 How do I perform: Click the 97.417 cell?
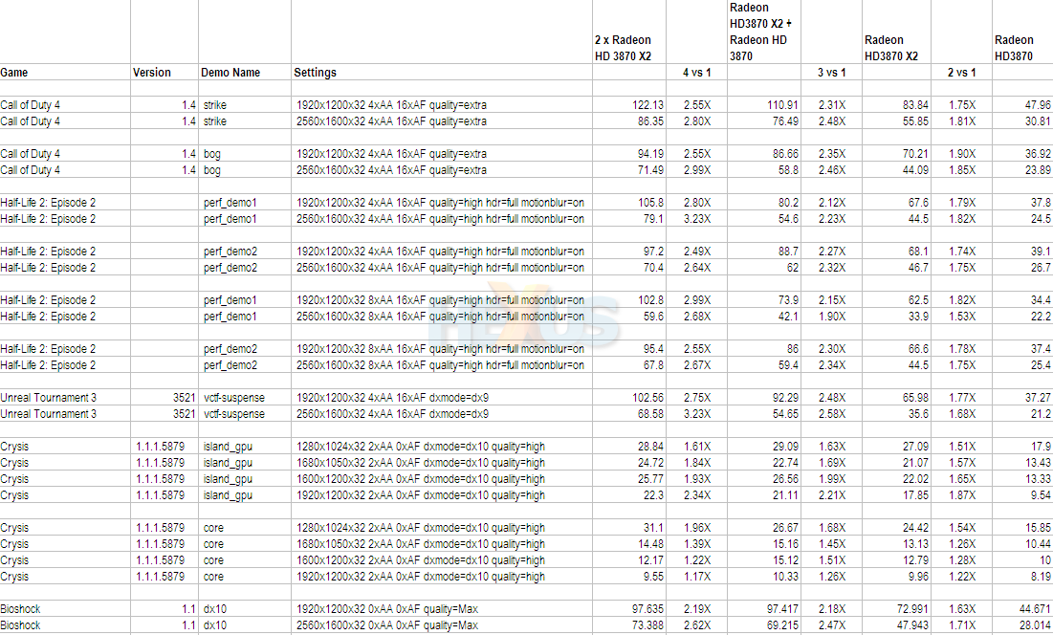[763, 609]
